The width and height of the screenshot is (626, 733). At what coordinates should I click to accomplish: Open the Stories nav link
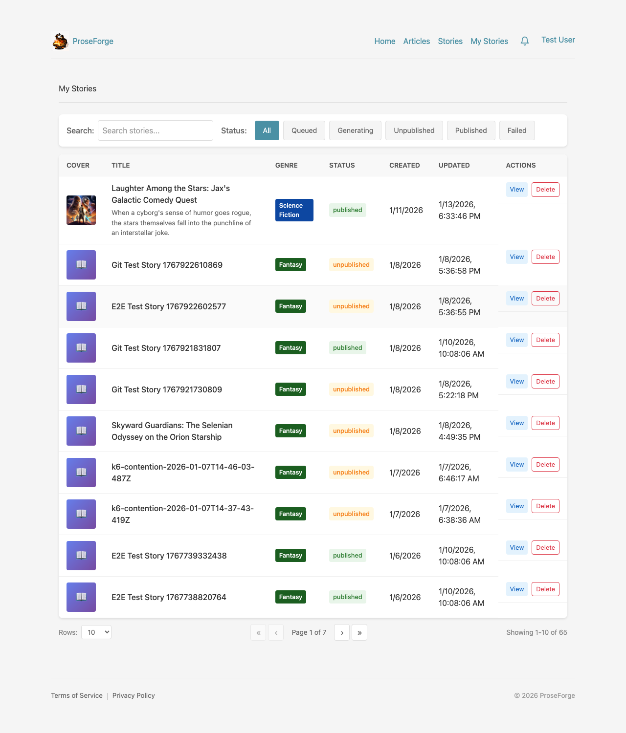click(450, 42)
